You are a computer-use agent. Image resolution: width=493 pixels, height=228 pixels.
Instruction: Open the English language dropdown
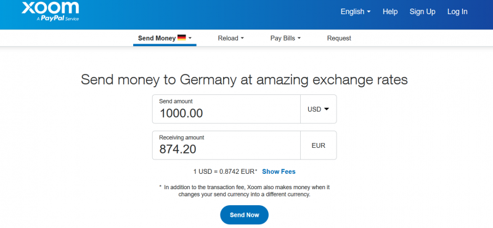tap(356, 12)
